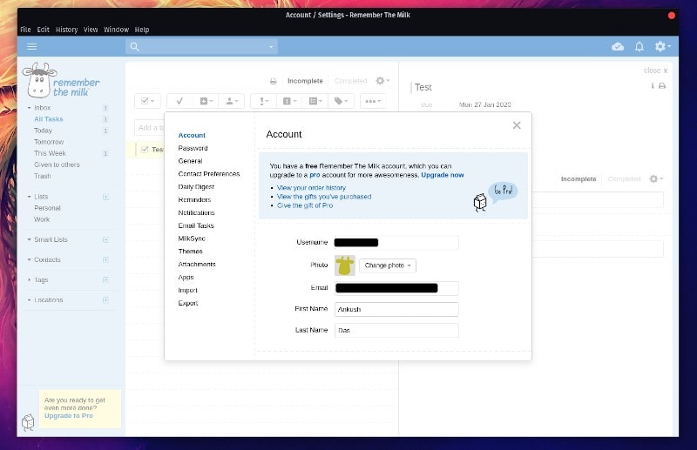Toggle the Test task checkbox

pos(145,149)
